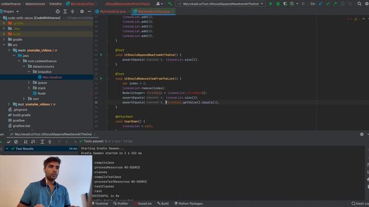The height and width of the screenshot is (207, 369).
Task: Collapse all test results
Action: click(x=50, y=142)
